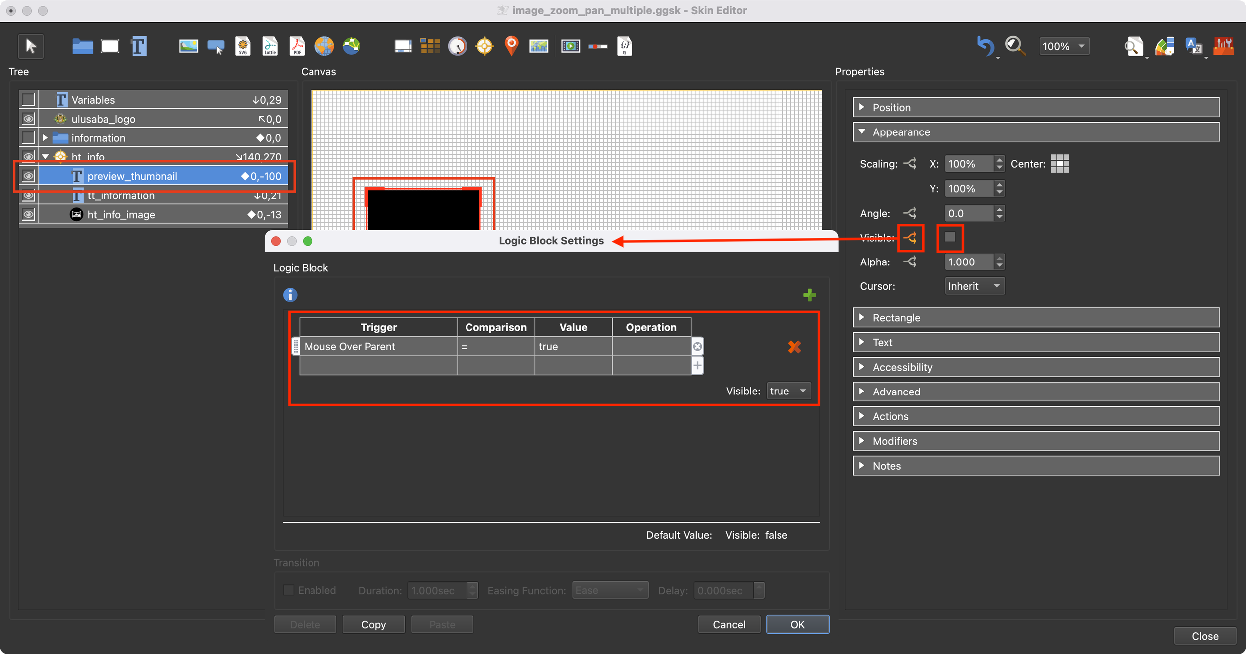Open the Visible true dropdown in logic block
The image size is (1246, 654).
(x=788, y=391)
